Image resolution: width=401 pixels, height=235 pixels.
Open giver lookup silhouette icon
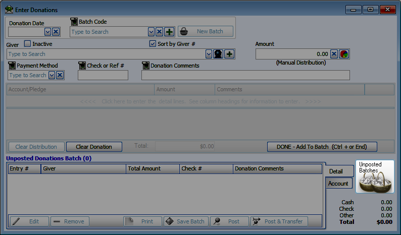(x=218, y=54)
